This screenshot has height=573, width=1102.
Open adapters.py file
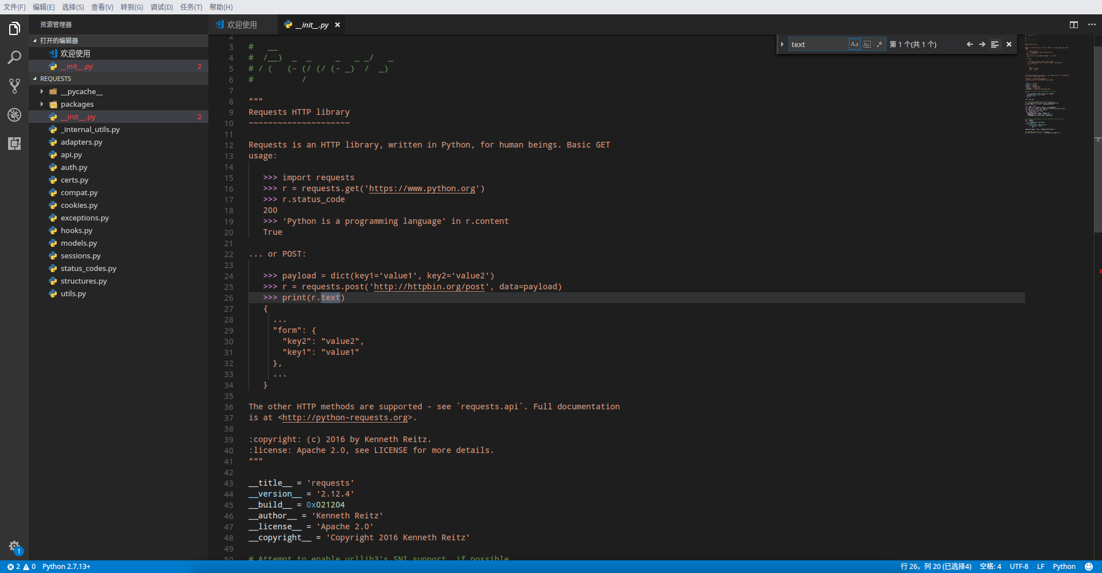click(x=118, y=142)
